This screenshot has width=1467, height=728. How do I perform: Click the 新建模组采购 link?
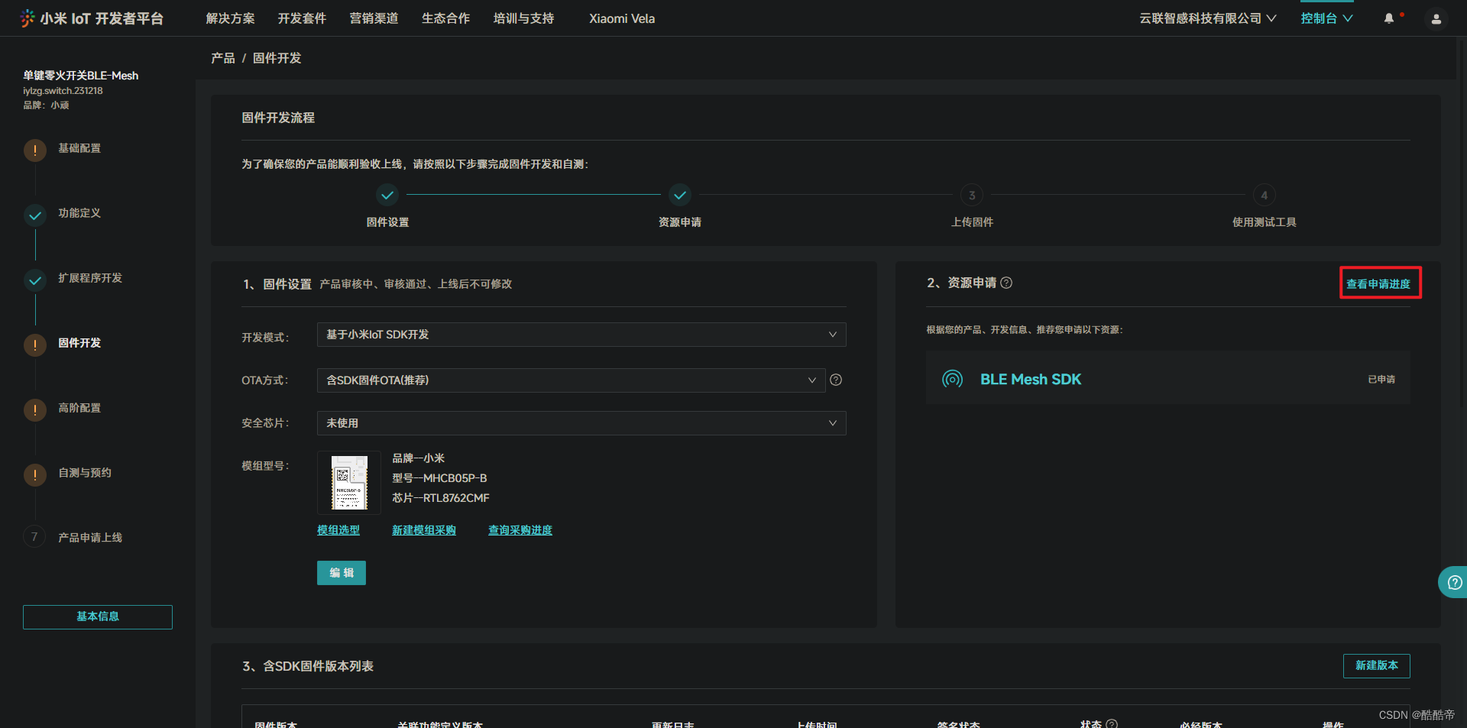(424, 530)
